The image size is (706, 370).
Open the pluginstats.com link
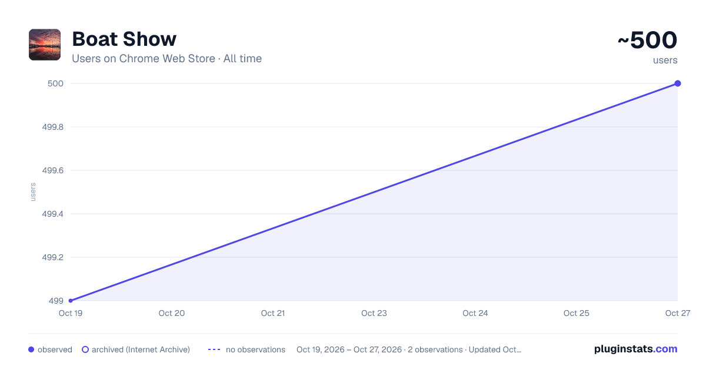[636, 349]
